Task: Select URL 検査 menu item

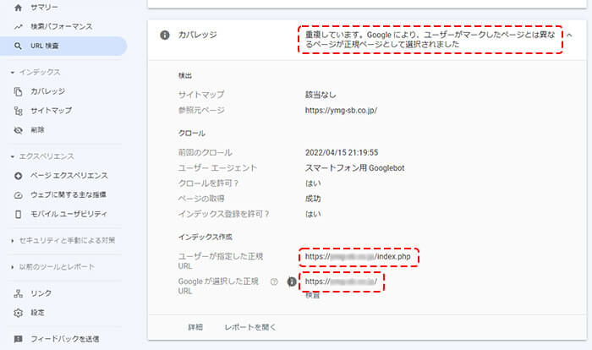Action: click(63, 46)
